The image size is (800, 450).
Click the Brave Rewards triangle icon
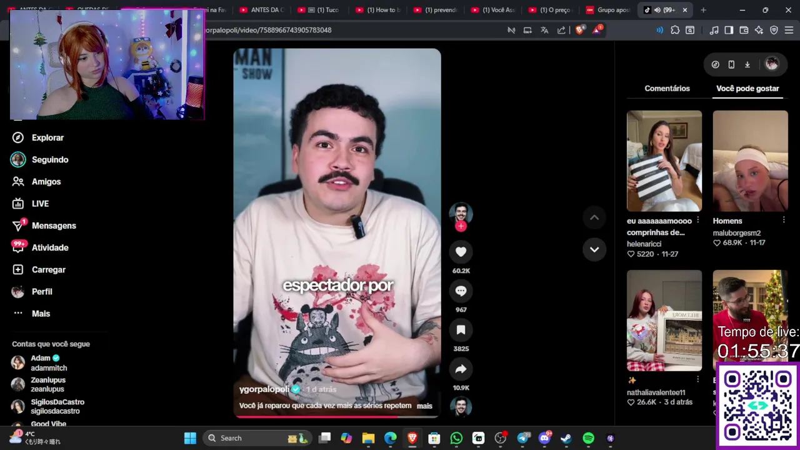tap(597, 29)
